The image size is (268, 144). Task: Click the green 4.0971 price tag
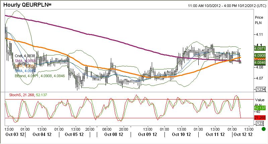click(x=260, y=48)
